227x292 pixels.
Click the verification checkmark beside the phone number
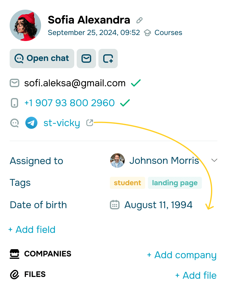coord(124,103)
